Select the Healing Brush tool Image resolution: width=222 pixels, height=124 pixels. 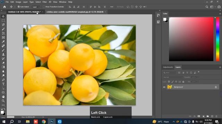point(3,46)
